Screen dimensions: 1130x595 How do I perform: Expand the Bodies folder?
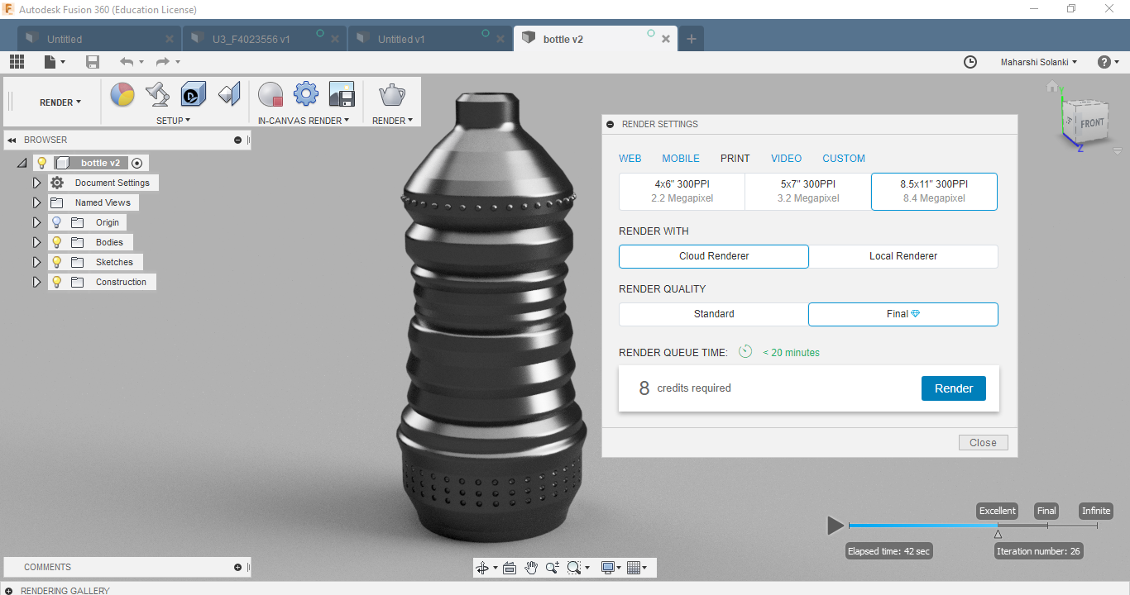pyautogui.click(x=36, y=242)
